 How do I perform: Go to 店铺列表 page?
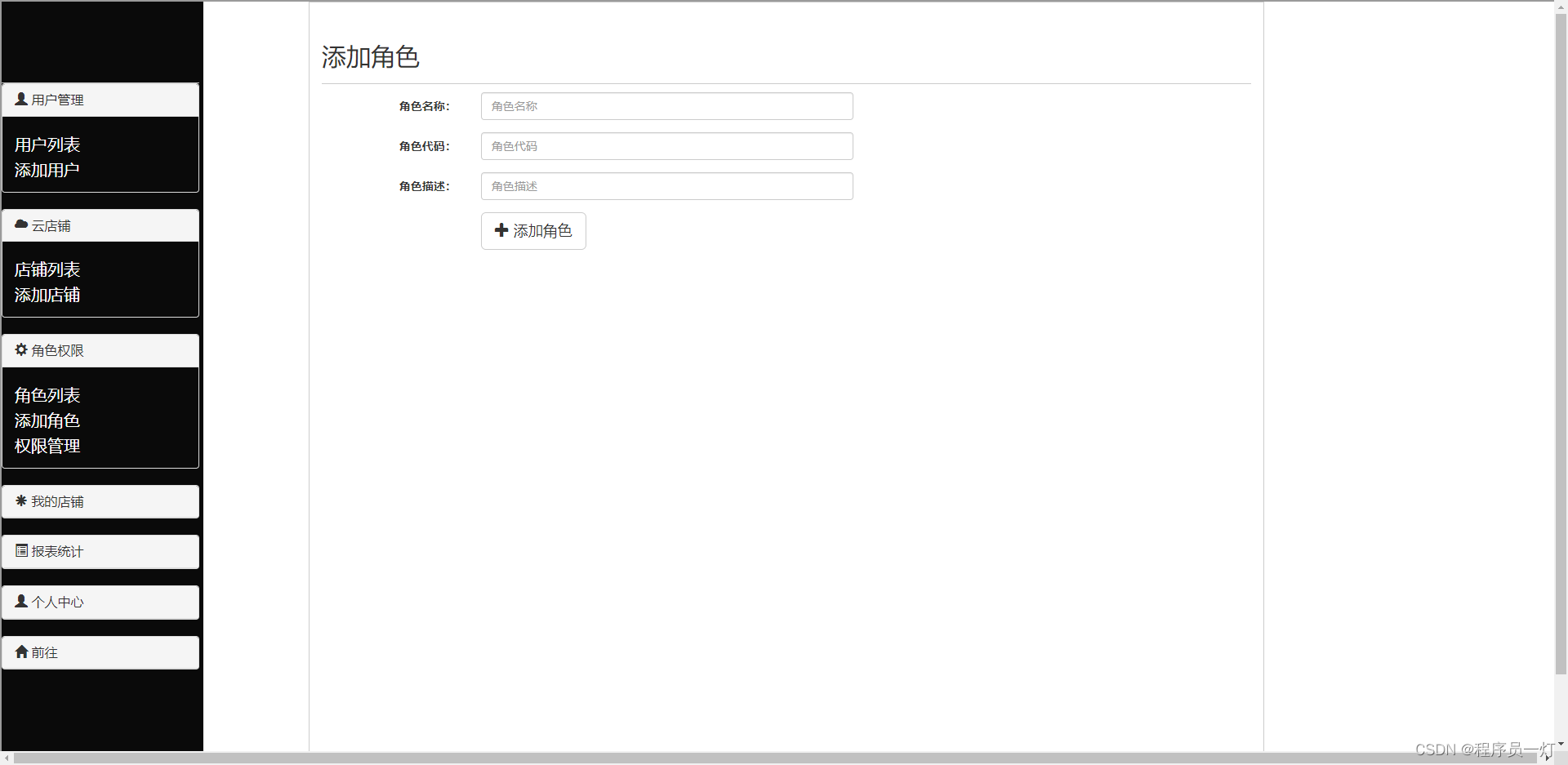coord(47,269)
